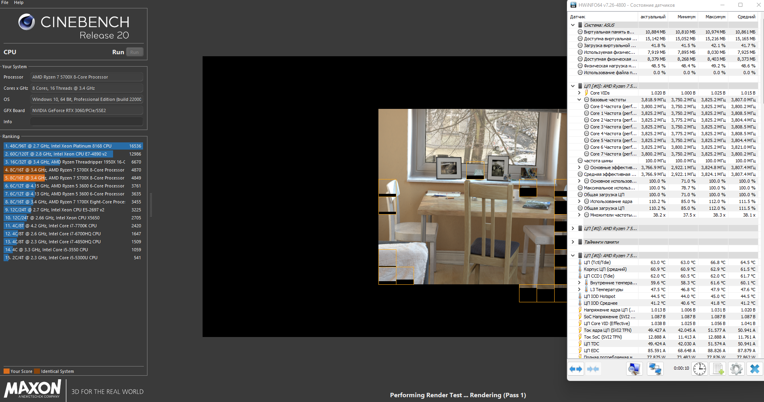
Task: Click the Средний column header
Action: [743, 17]
